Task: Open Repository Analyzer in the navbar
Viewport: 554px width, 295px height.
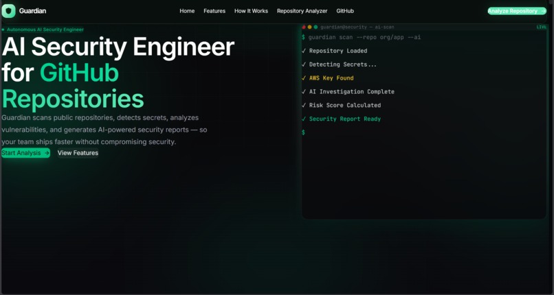Action: click(x=302, y=11)
